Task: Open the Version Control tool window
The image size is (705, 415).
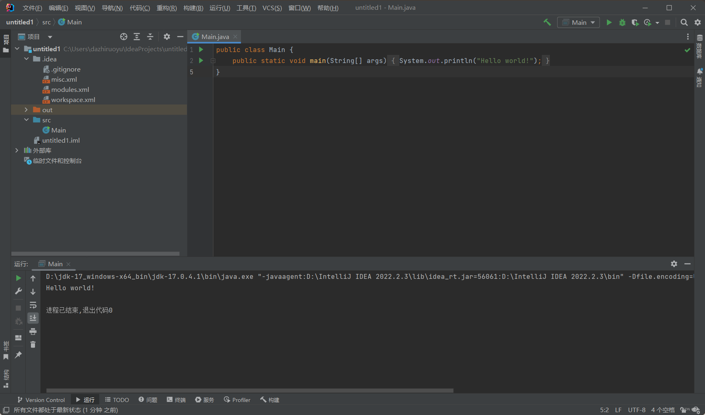Action: point(41,400)
